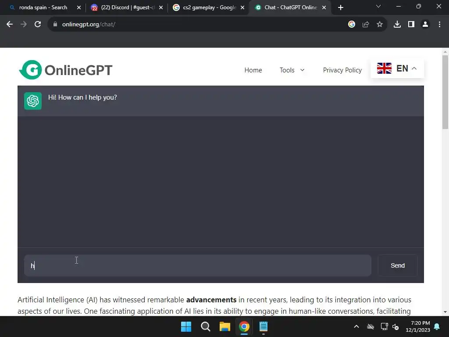Expand the tab search chevron

pos(378,6)
